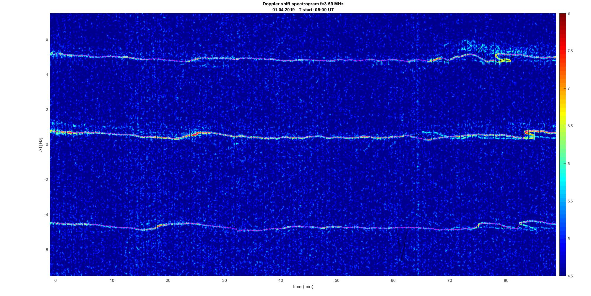
Task: Click the sharp black downward spike near minute 61
Action: (402, 244)
